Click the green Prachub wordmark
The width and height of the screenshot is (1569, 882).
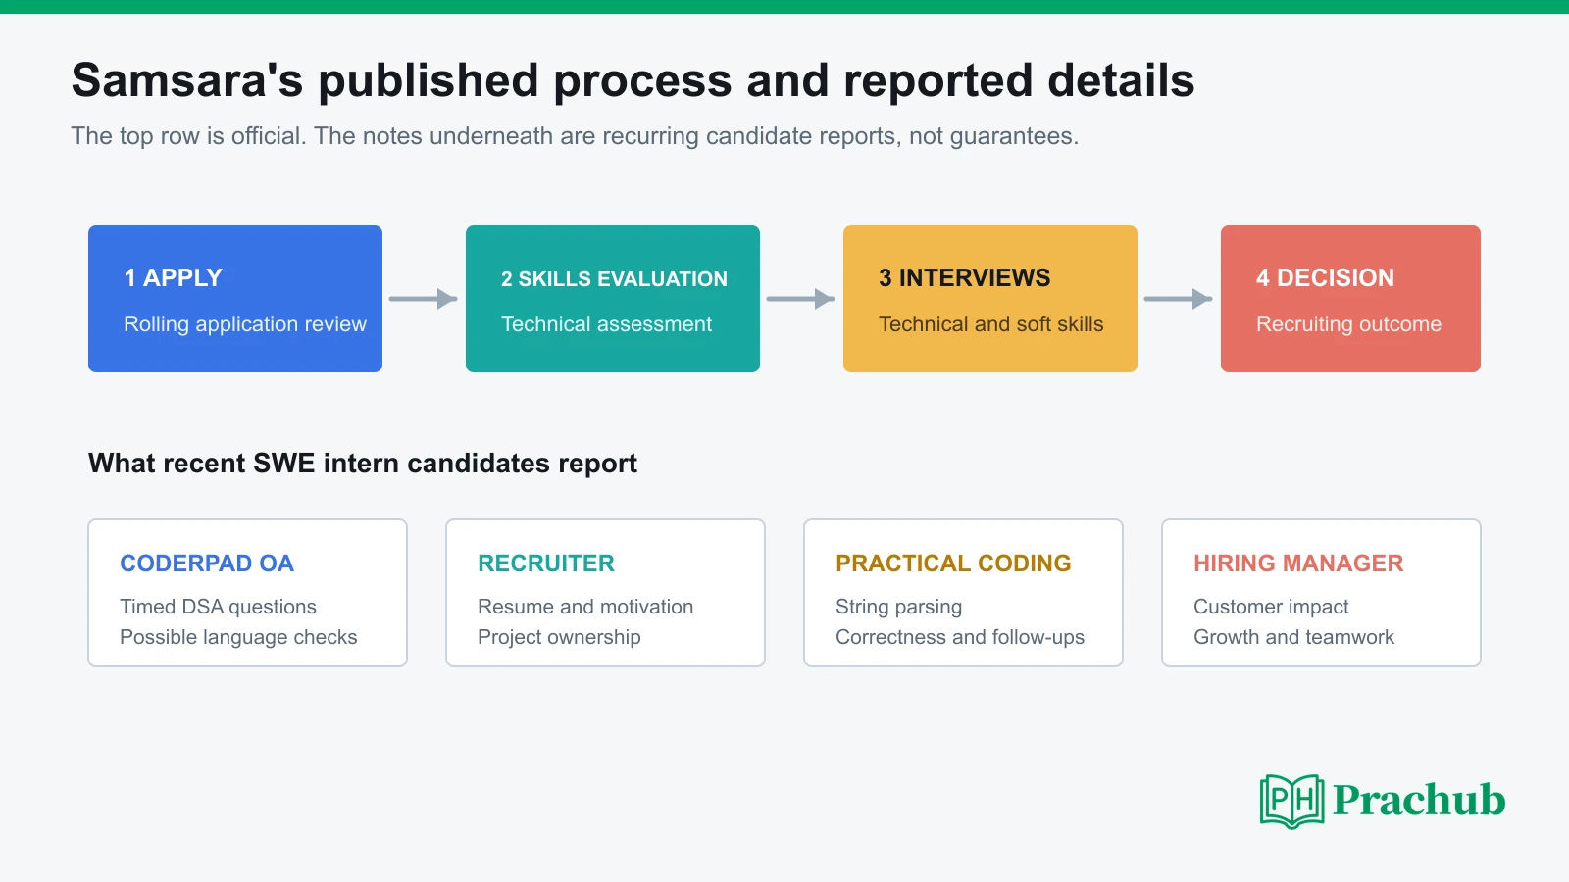[x=1419, y=800]
